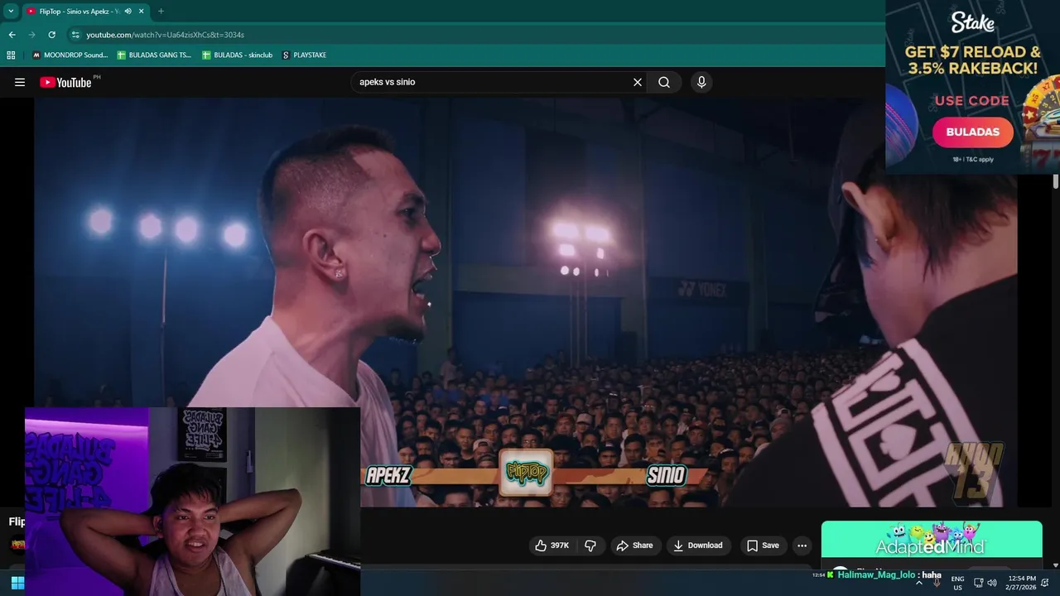Click the address bar URL youtube.com/watch
1060x596 pixels.
coord(165,35)
